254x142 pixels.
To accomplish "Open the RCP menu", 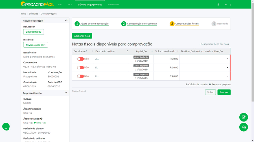I will pyautogui.click(x=70, y=4).
